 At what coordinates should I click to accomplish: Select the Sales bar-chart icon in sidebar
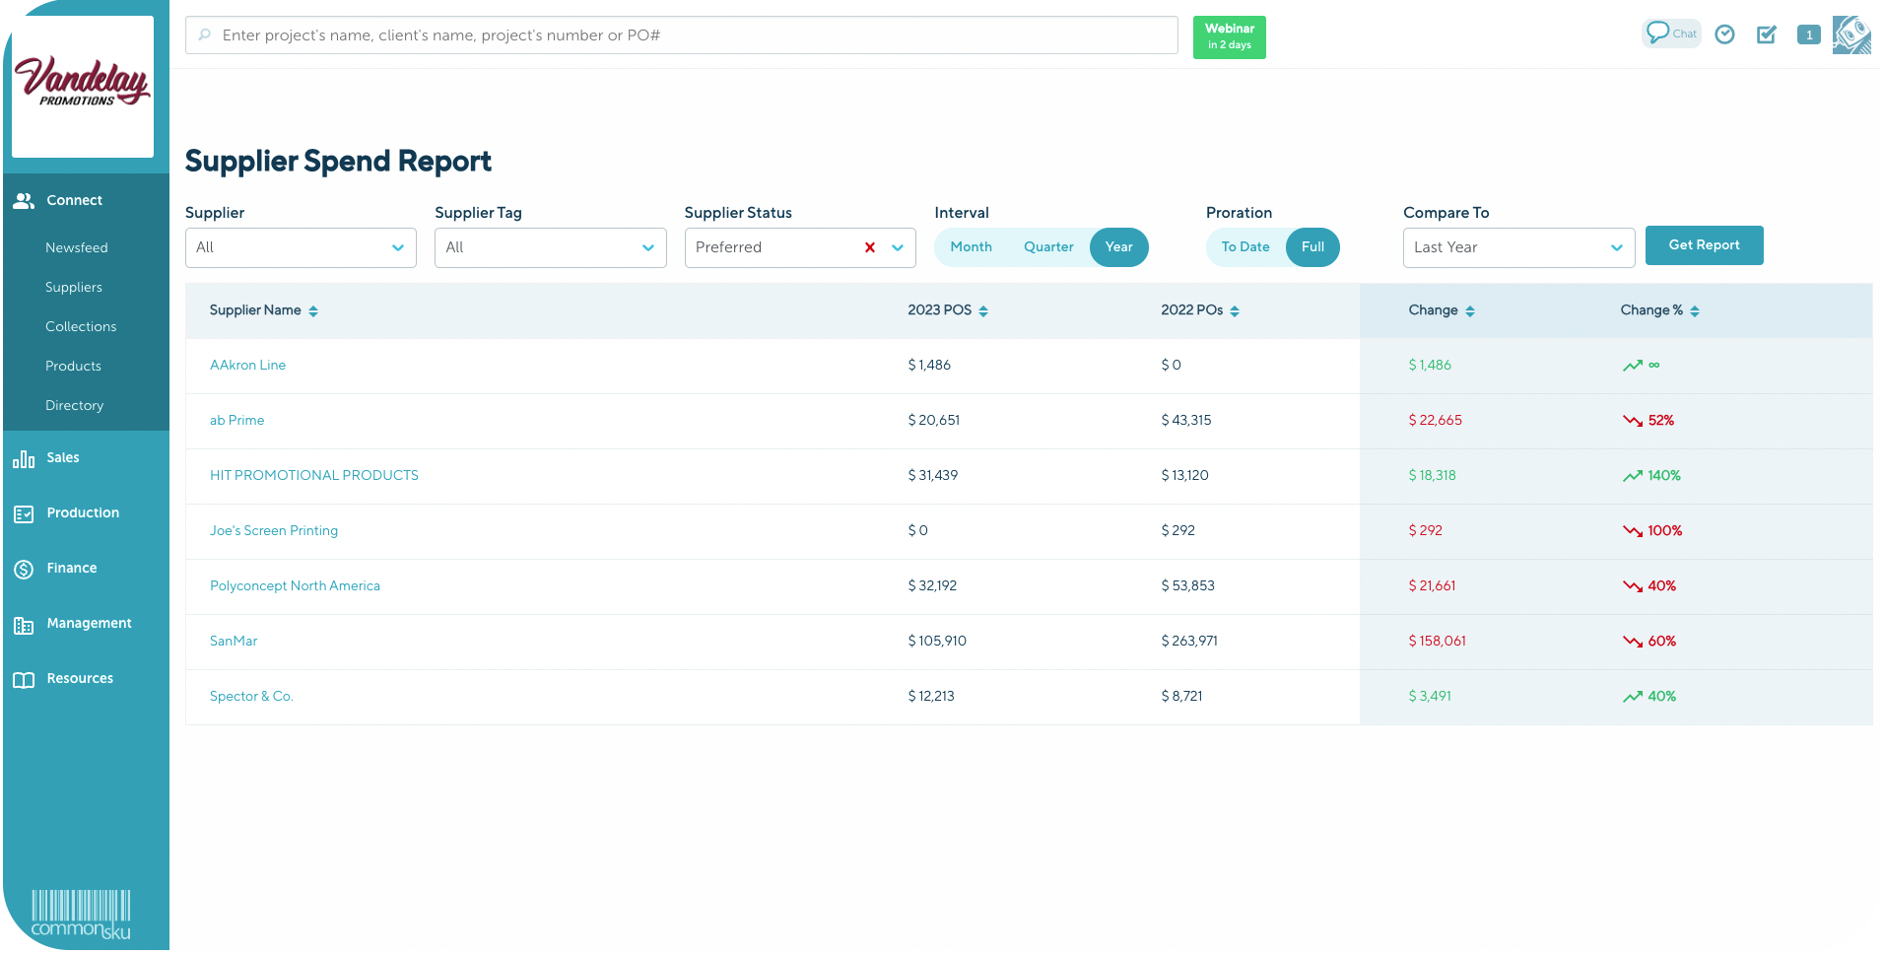point(23,458)
